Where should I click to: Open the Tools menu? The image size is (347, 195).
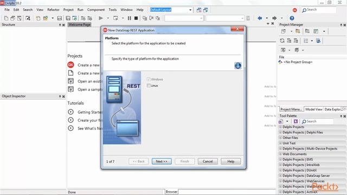(x=112, y=10)
